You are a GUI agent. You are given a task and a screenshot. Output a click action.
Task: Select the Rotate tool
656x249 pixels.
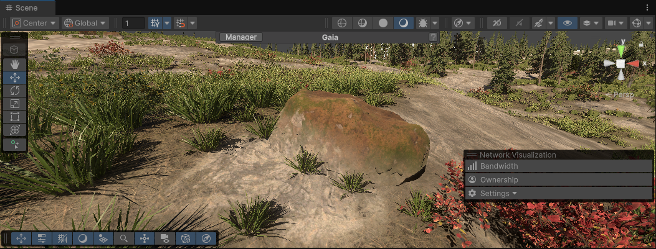click(x=15, y=91)
